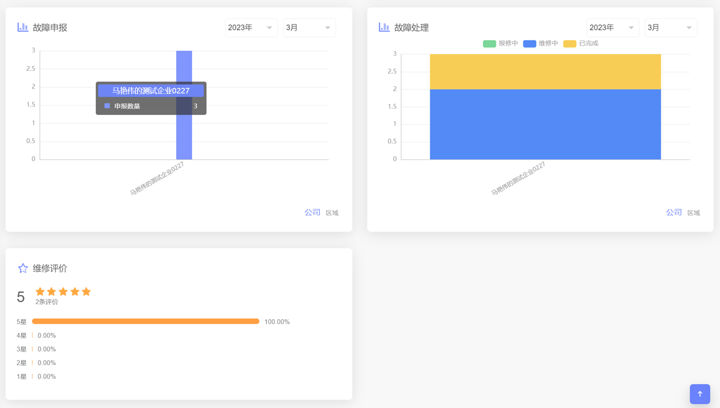
Task: Open the 2023年 year dropdown in 故障申报
Action: [251, 27]
